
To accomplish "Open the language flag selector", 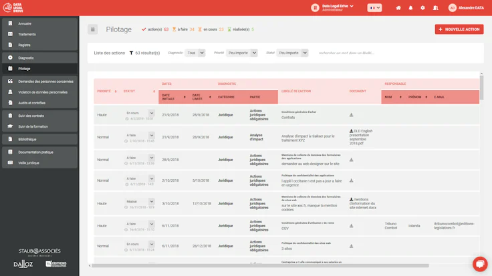I will pyautogui.click(x=374, y=8).
